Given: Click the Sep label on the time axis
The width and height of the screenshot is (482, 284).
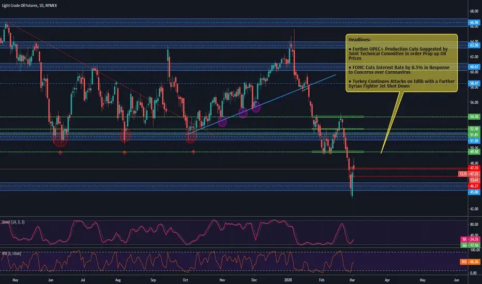Looking at the screenshot, I should pyautogui.click(x=153, y=280).
